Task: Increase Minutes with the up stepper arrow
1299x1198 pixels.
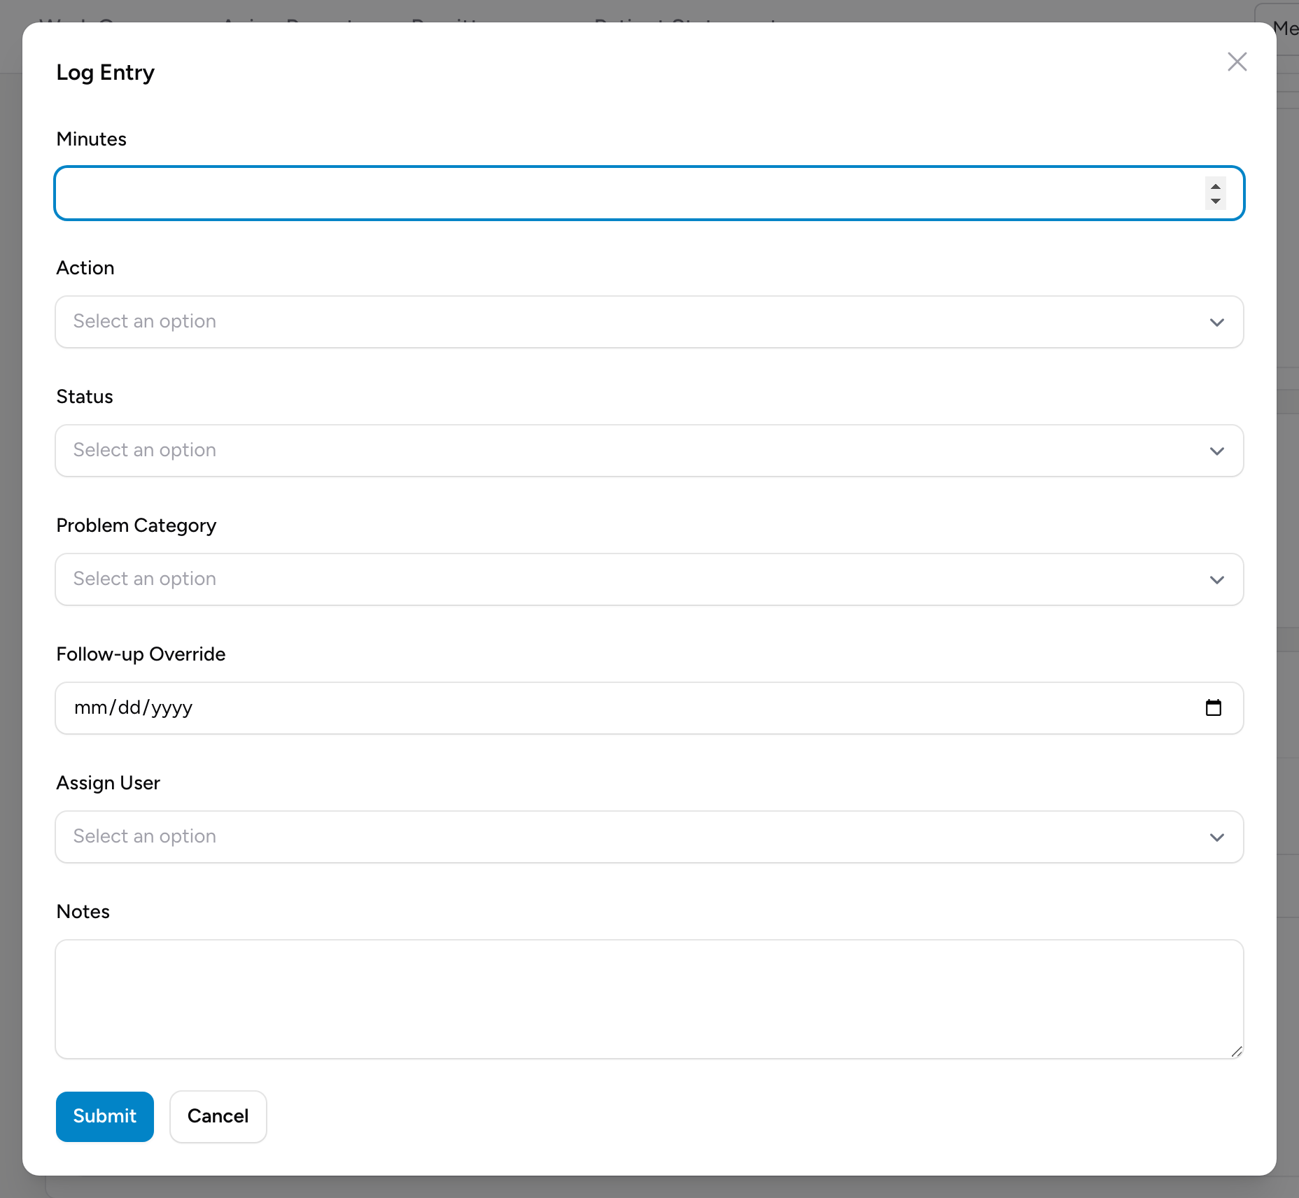Action: point(1216,186)
